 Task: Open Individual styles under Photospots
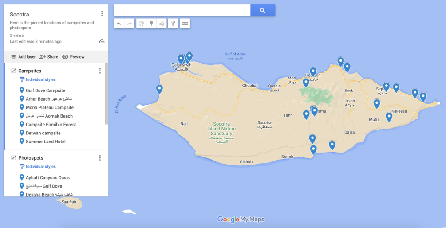(x=40, y=167)
